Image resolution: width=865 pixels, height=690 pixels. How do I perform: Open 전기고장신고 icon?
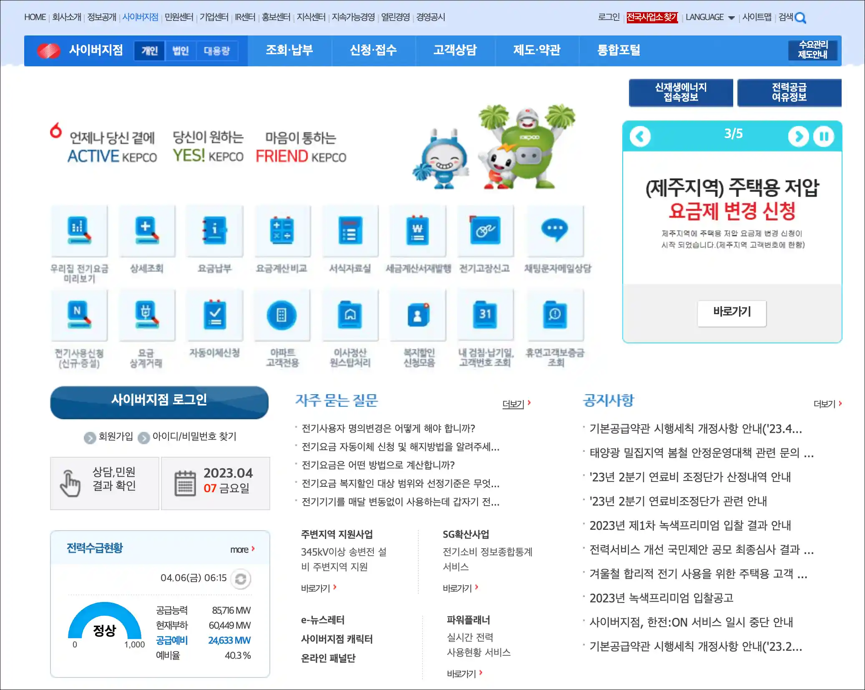pyautogui.click(x=485, y=231)
